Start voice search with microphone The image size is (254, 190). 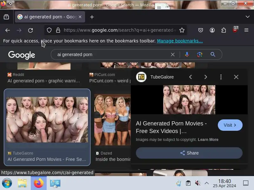tap(187, 54)
